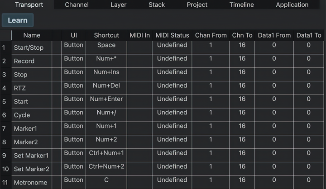Image resolution: width=326 pixels, height=189 pixels.
Task: Click the Start/Stop row Button UI cell
Action: coord(73,45)
